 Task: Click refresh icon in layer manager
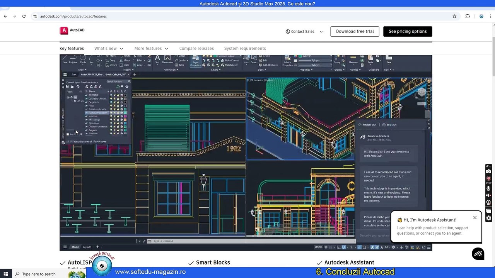[118, 86]
